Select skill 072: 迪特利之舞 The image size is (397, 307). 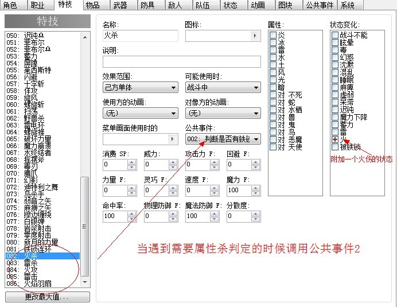coord(42,187)
